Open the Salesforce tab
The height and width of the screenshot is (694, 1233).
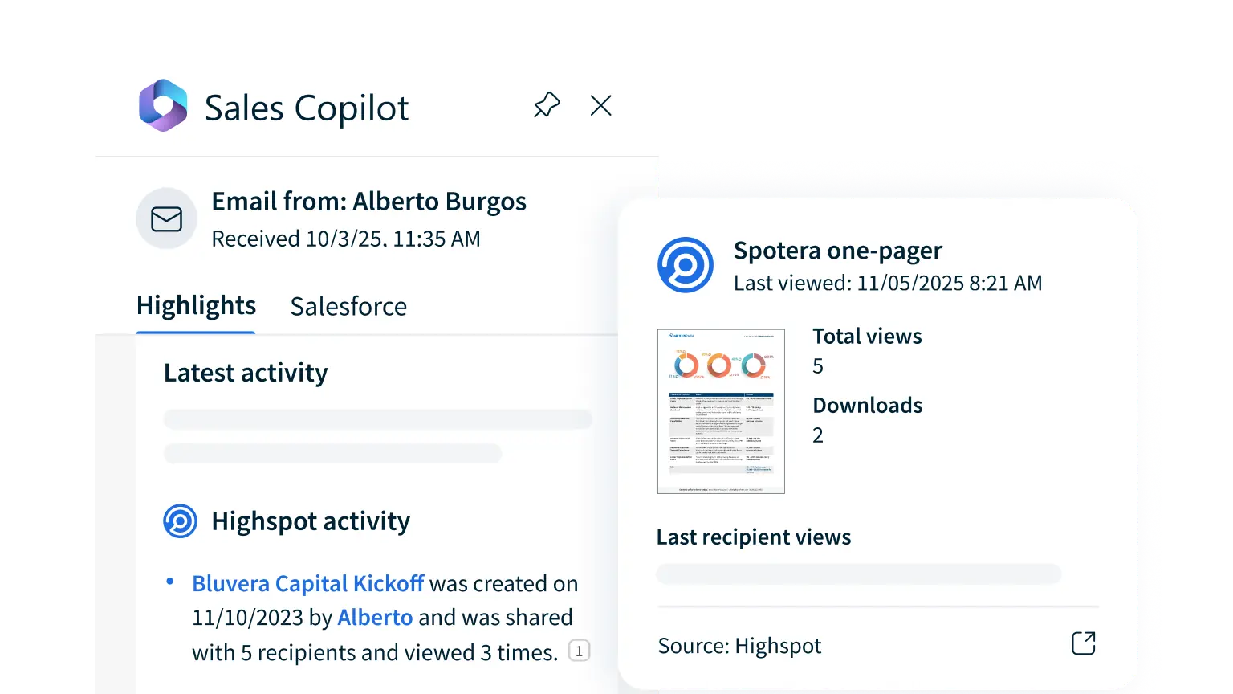[348, 307]
